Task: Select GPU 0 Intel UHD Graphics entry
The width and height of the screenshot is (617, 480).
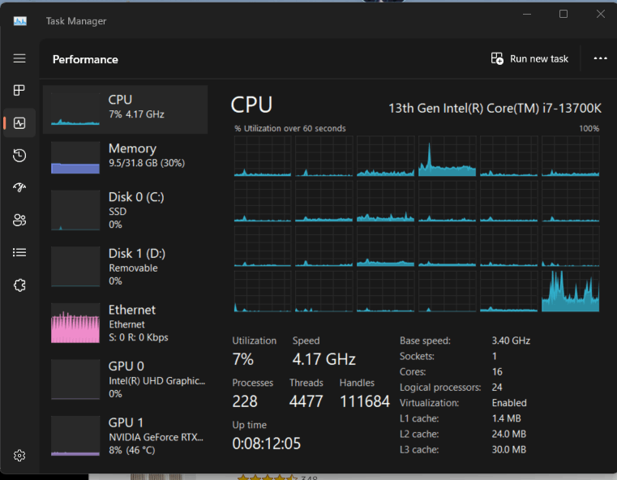Action: (x=125, y=379)
